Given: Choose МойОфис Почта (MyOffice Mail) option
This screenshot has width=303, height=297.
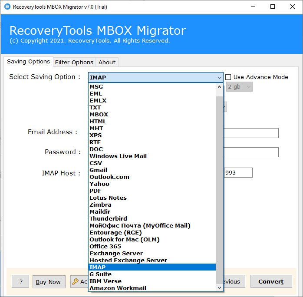Looking at the screenshot, I should (x=152, y=226).
